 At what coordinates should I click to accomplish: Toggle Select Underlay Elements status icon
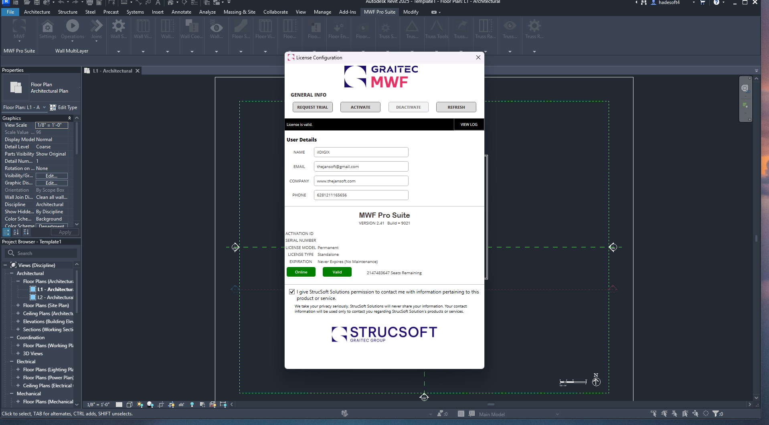point(664,413)
